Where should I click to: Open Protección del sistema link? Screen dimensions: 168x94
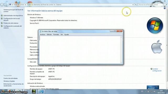(11, 23)
